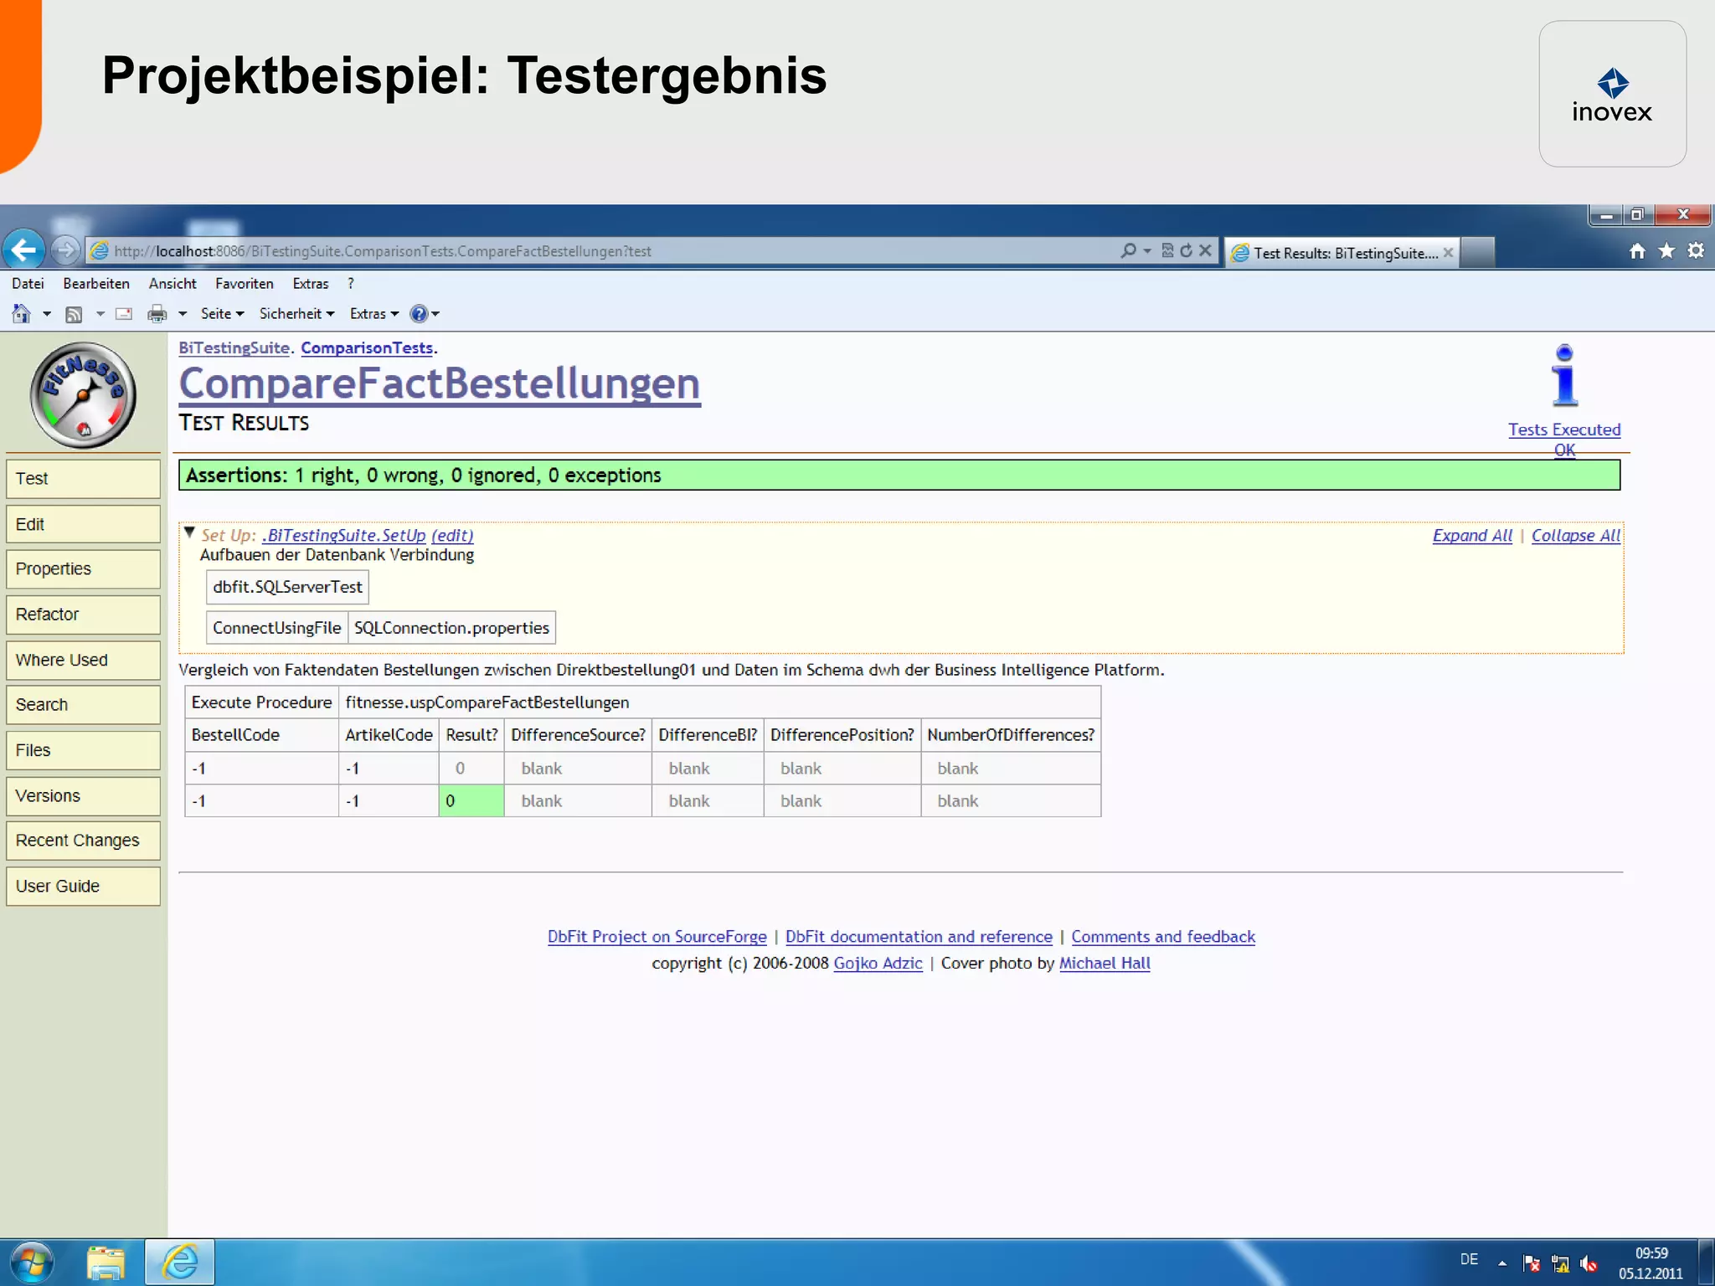Open Windows Start orb
1715x1286 pixels.
coord(33,1262)
